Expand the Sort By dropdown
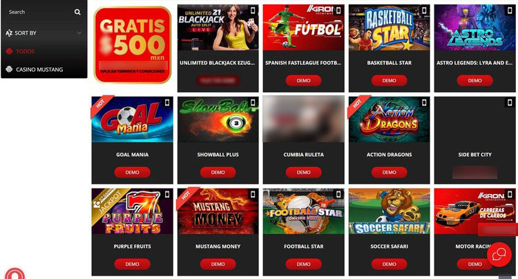 click(x=44, y=33)
